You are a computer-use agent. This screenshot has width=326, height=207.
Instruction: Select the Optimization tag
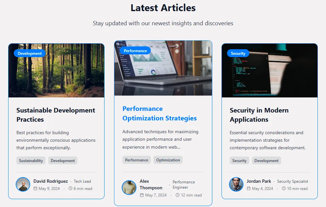(168, 160)
